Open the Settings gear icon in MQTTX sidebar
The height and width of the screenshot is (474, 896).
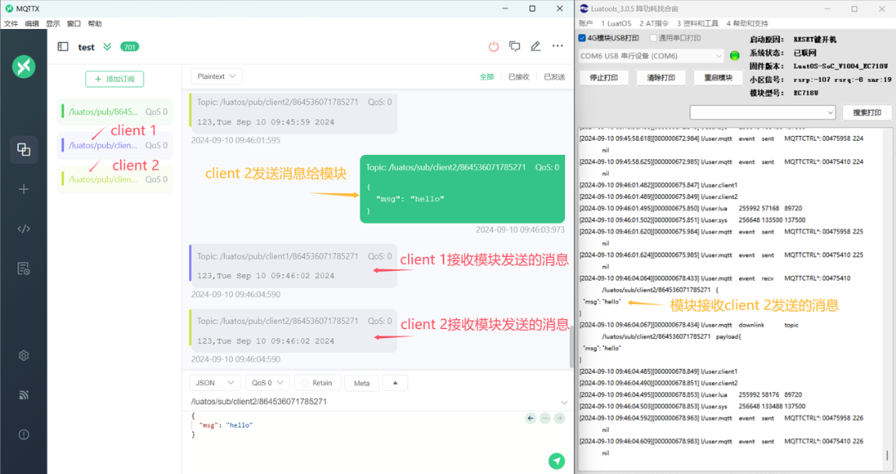point(23,355)
